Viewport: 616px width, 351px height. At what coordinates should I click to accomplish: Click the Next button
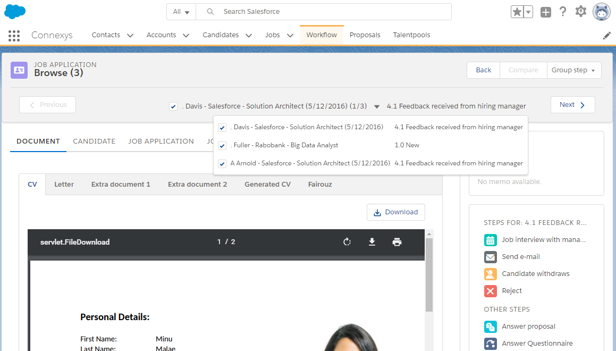coord(573,105)
